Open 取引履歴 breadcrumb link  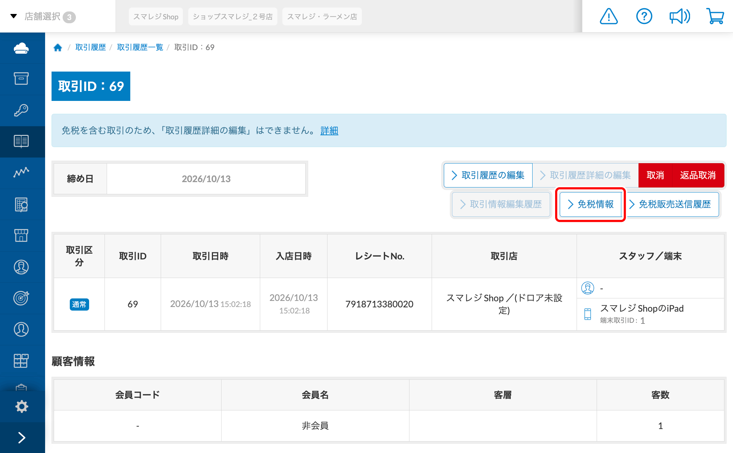point(91,47)
